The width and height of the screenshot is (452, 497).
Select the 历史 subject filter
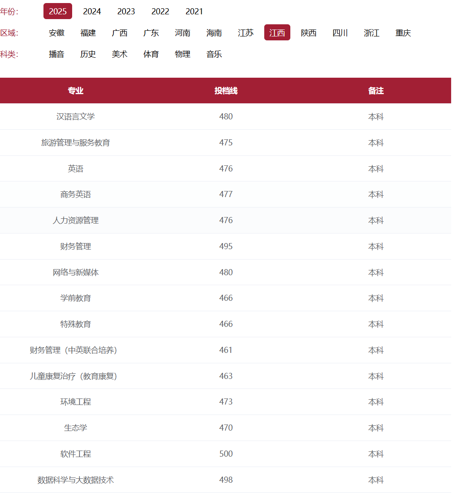point(88,54)
